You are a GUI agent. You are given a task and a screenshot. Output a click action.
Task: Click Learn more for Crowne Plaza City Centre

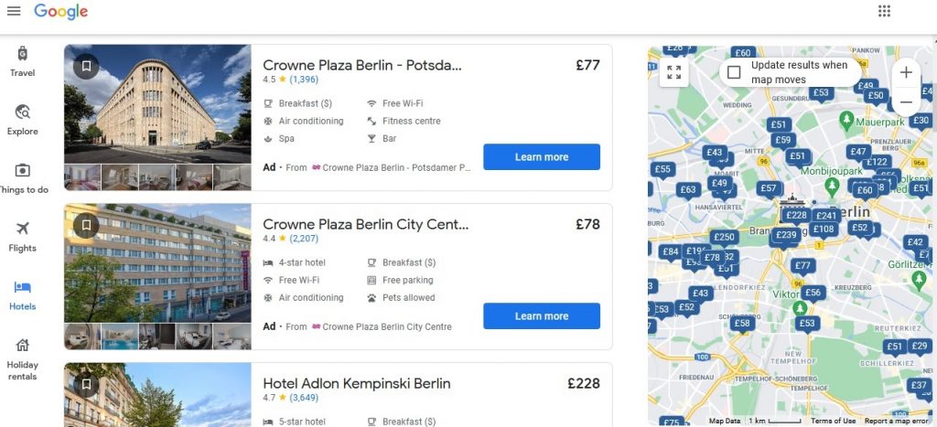pos(542,316)
